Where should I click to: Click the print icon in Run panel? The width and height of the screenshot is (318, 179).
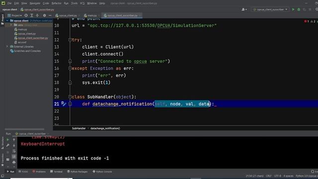pyautogui.click(x=14, y=162)
